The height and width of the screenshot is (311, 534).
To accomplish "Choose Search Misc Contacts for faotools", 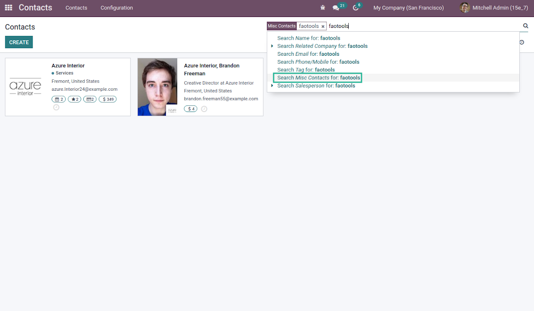I will click(x=319, y=78).
